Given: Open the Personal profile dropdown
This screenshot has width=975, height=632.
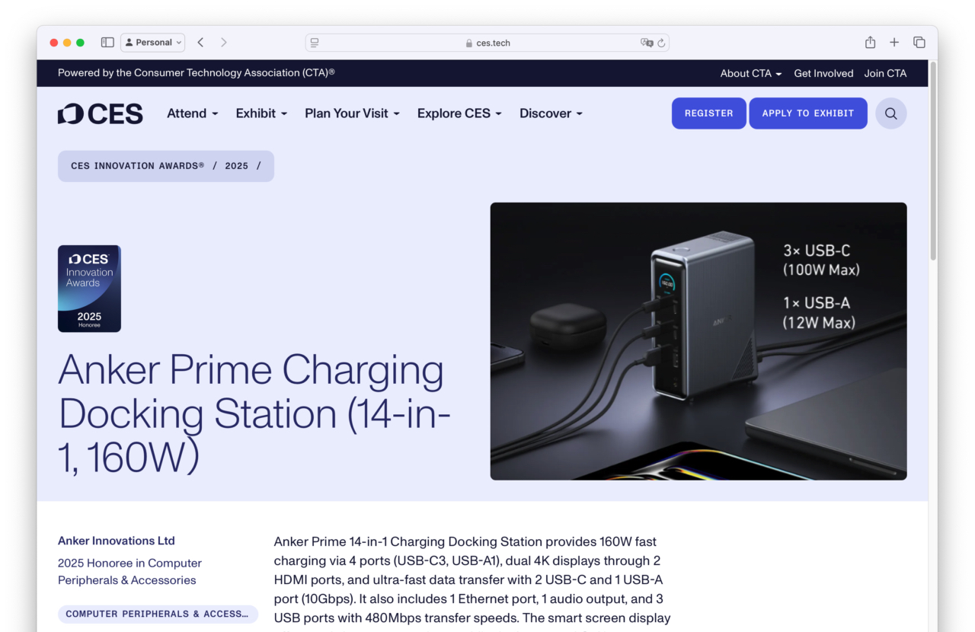Looking at the screenshot, I should (x=152, y=43).
